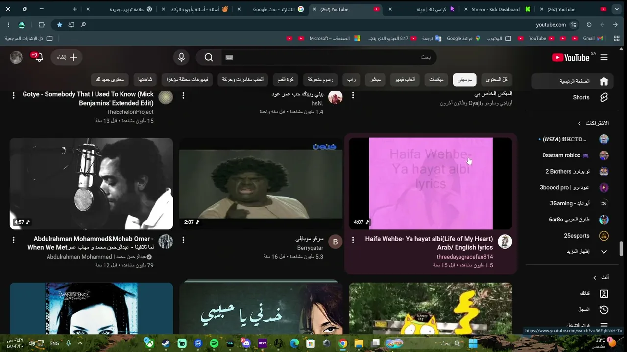Click the إنشاء create button
The image size is (627, 352).
(x=67, y=57)
